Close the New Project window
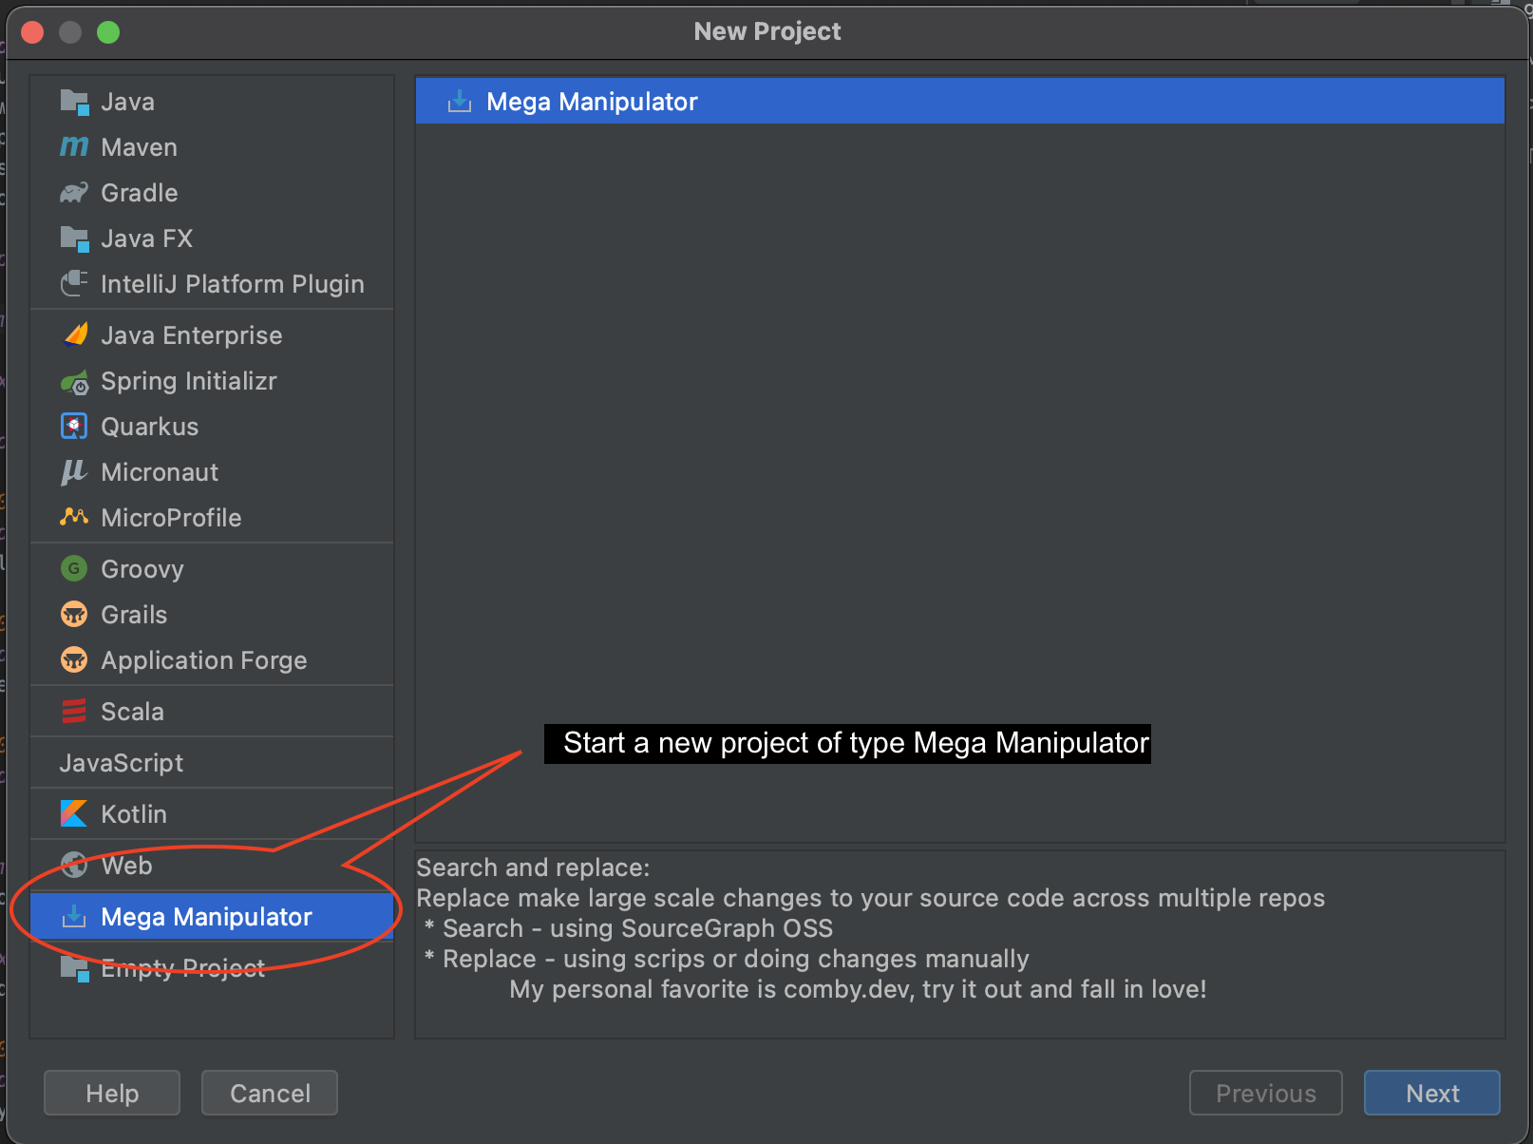 [32, 32]
